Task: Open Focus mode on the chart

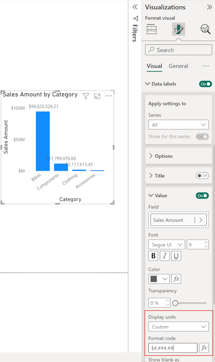Action: point(97,96)
